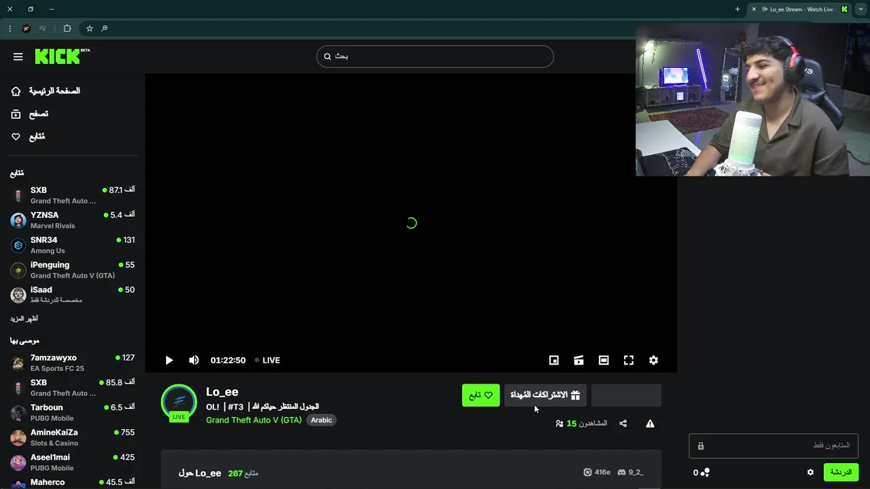Open SXB channel with 87.1 thousand viewers

pyautogui.click(x=73, y=196)
